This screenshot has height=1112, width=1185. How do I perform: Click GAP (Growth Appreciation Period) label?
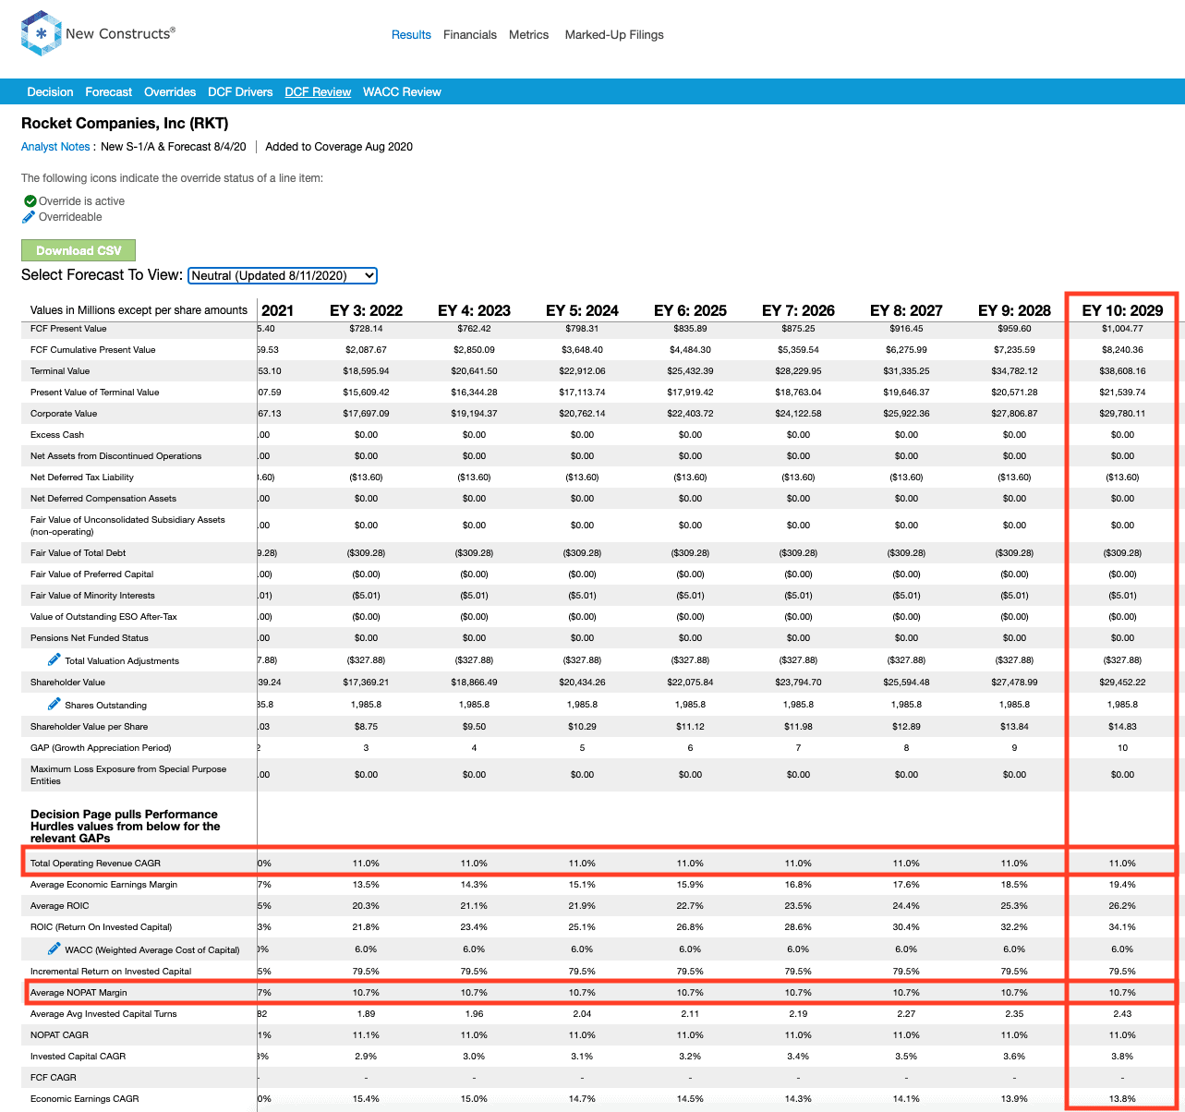pos(101,748)
